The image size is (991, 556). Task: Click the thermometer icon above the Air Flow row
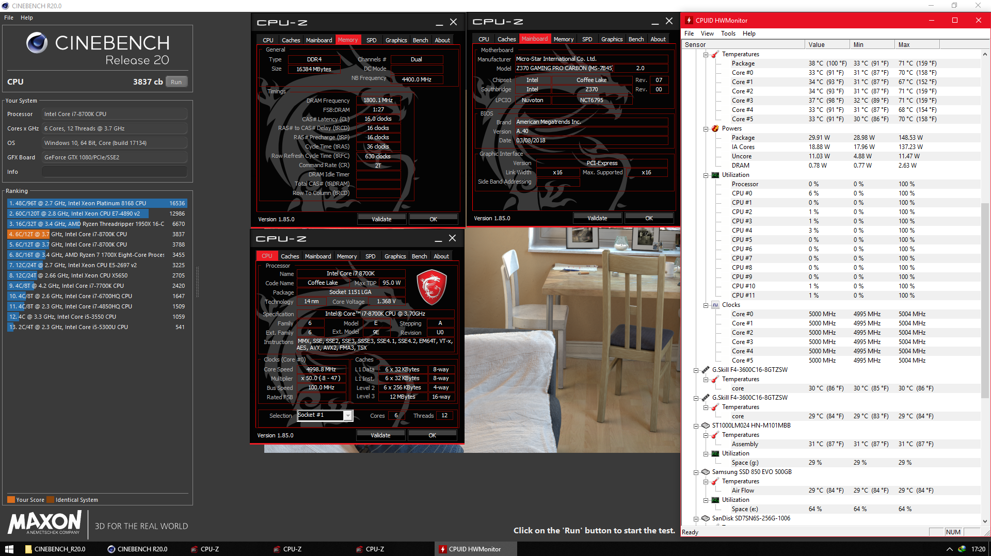pos(715,481)
